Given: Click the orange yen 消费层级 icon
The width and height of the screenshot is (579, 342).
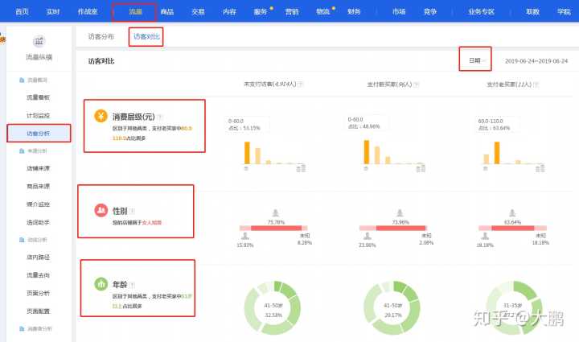Looking at the screenshot, I should [101, 117].
